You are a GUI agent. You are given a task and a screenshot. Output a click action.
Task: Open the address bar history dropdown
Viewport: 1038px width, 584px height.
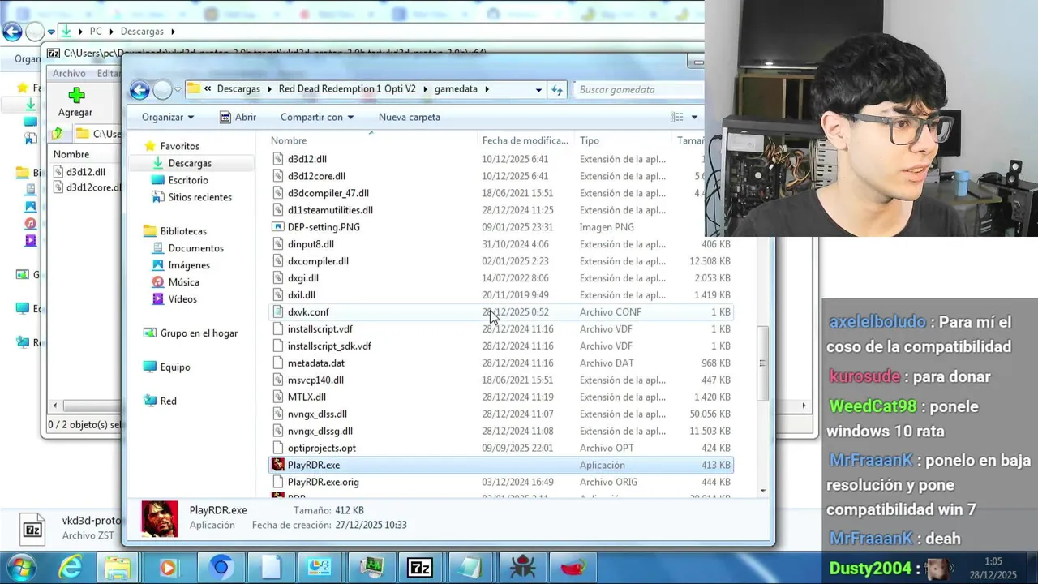[x=538, y=90]
